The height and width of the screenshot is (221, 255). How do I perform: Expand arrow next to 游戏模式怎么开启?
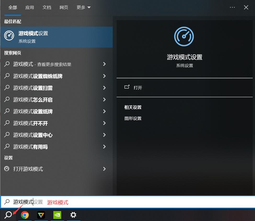point(104,99)
